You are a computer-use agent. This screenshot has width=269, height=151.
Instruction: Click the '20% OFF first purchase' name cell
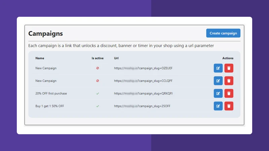tap(51, 94)
